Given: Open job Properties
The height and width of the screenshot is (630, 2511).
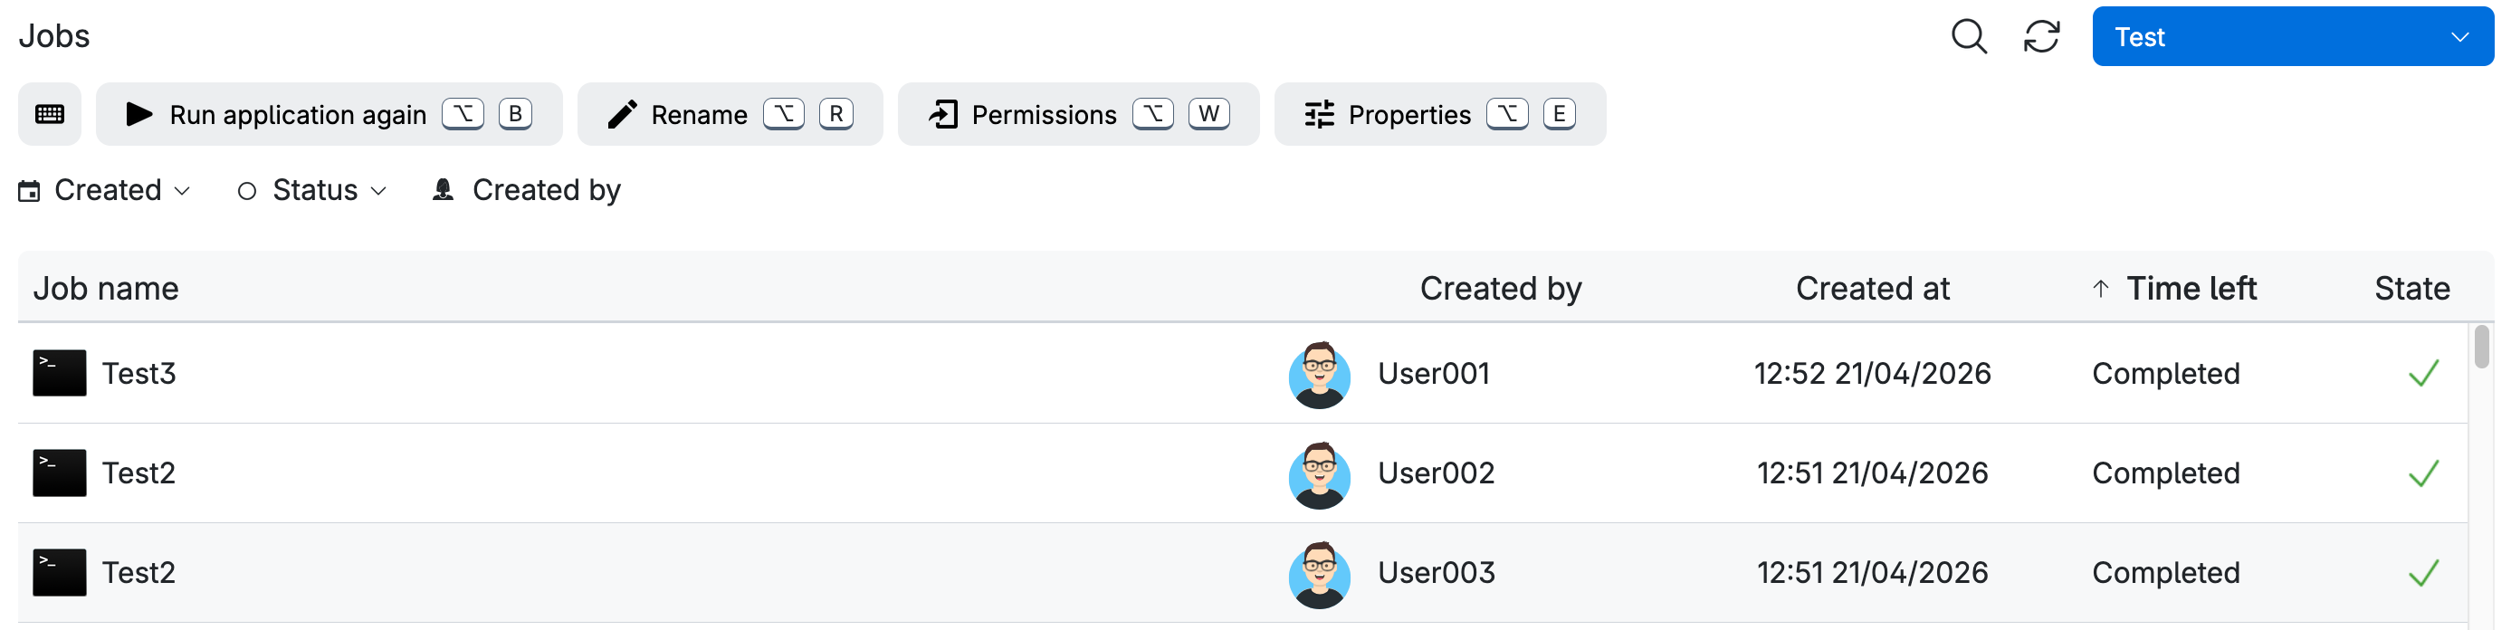Looking at the screenshot, I should click(1440, 114).
